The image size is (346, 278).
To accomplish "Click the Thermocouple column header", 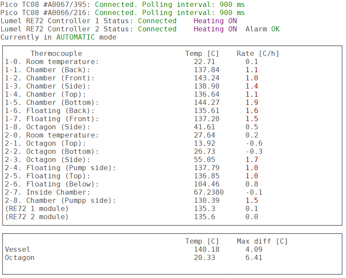I will pos(56,53).
